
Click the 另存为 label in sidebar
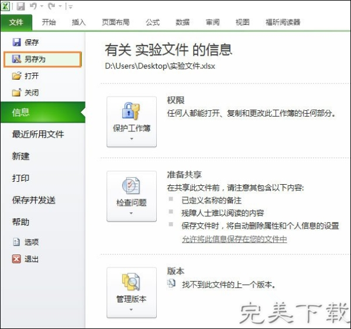pos(35,59)
